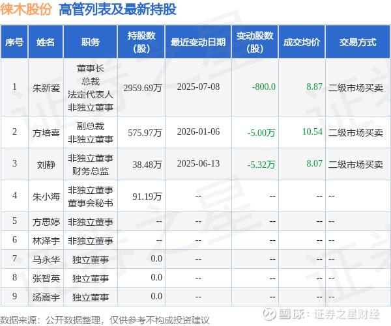The height and width of the screenshot is (326, 391).
Task: Click the change value -5.00万
Action: [x=261, y=133]
